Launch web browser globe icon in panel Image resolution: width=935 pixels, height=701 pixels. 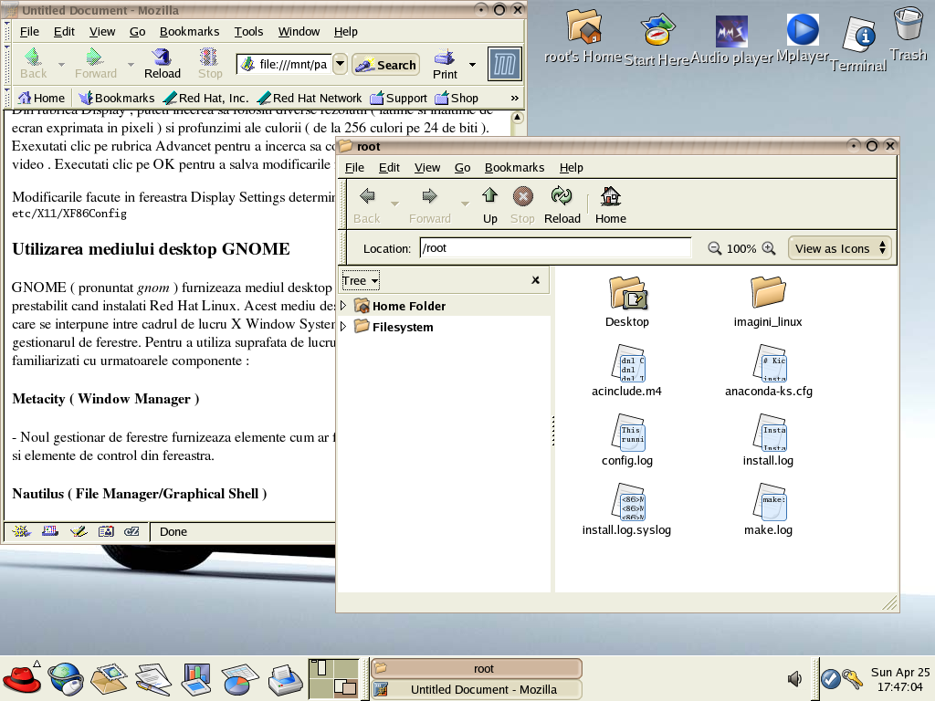pos(65,679)
